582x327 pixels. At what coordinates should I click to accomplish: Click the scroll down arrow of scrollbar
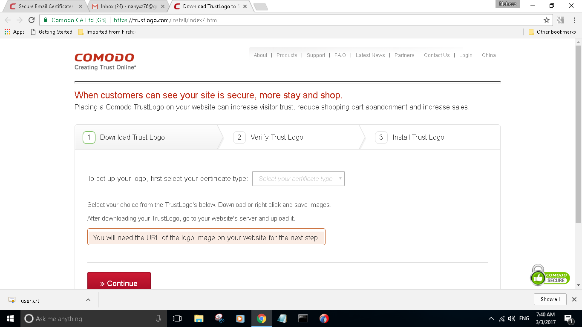pyautogui.click(x=578, y=285)
